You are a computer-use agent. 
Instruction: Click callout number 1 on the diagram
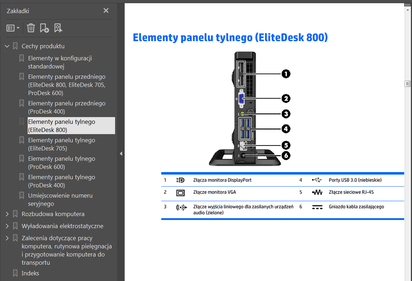pyautogui.click(x=286, y=74)
